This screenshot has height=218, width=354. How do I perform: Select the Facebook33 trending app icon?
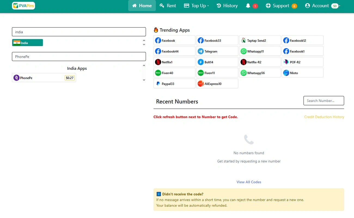(201, 41)
